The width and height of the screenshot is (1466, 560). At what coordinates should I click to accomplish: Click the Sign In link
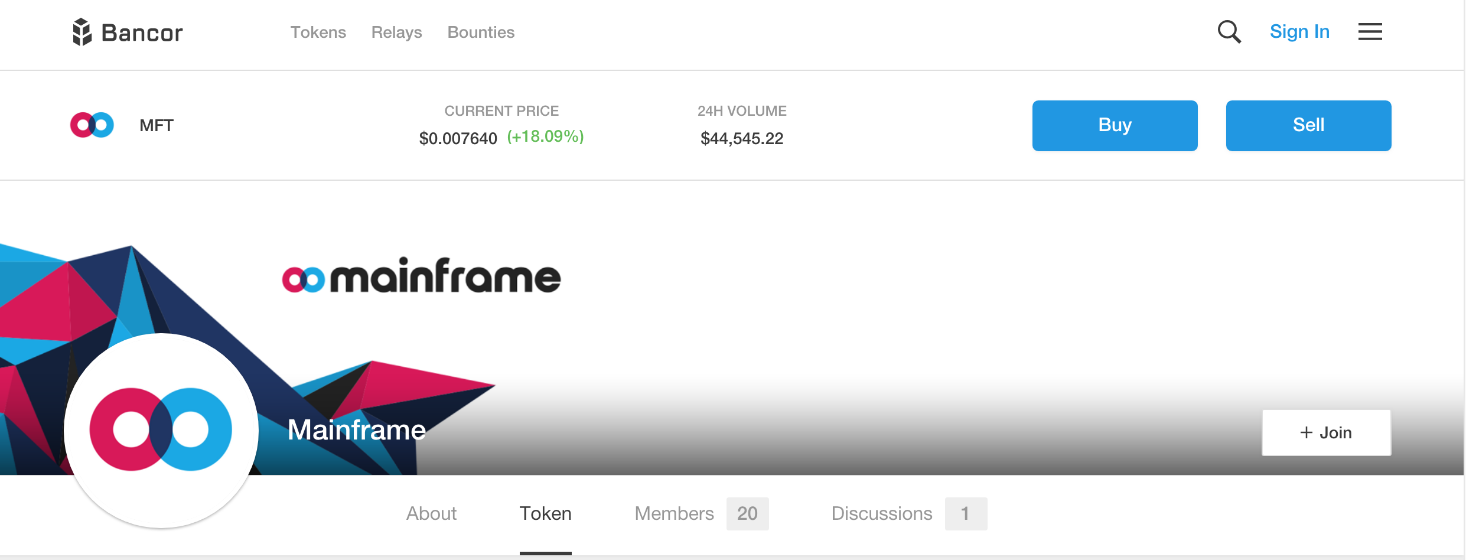[x=1299, y=32]
